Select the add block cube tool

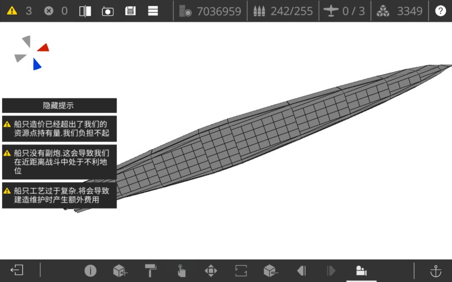[x=120, y=271]
